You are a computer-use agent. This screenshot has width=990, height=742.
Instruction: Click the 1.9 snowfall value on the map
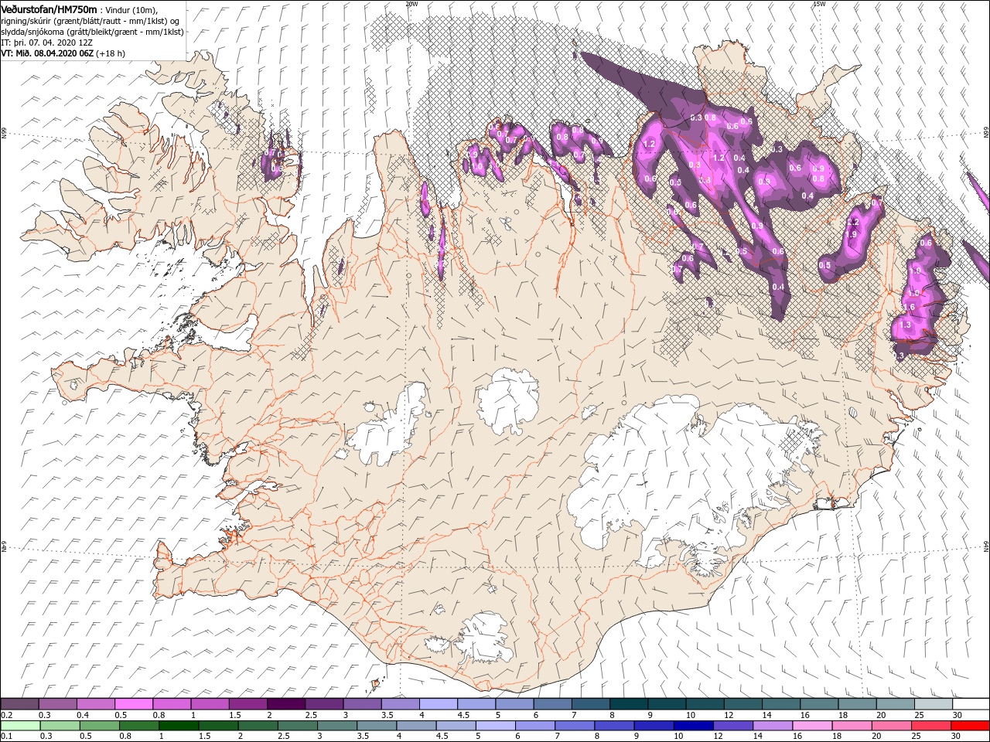coord(852,234)
